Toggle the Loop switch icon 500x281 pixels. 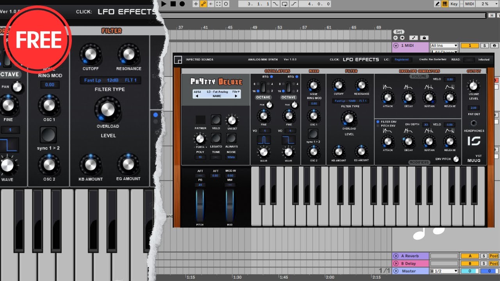coord(284,4)
